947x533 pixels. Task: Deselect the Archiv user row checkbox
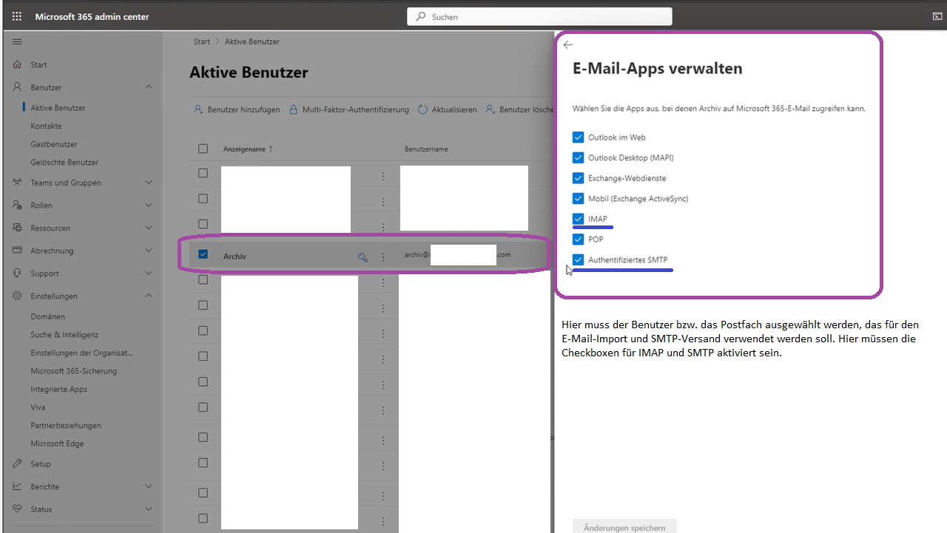point(203,254)
